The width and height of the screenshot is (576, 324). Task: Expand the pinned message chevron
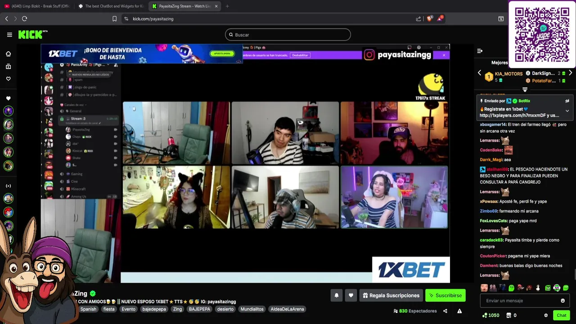pos(567,111)
